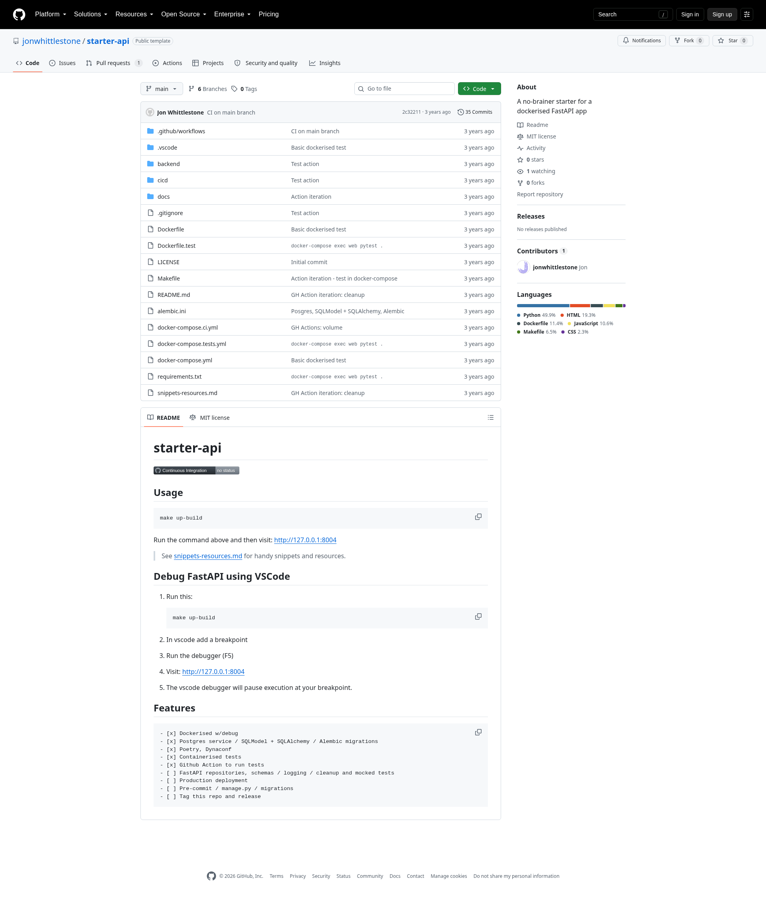Viewport: 766px width, 897px height.
Task: Open the 35 Commits history
Action: coord(475,112)
